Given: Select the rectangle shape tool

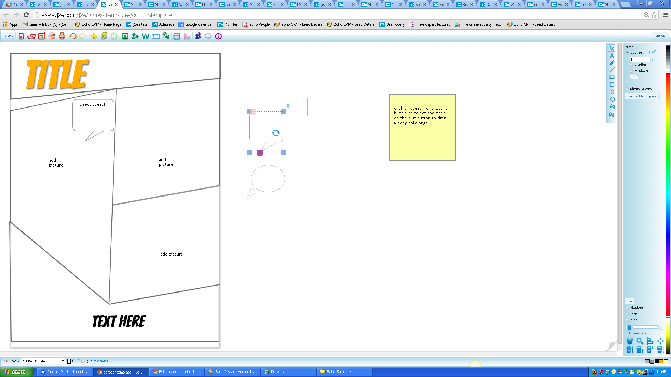Looking at the screenshot, I should [x=612, y=77].
